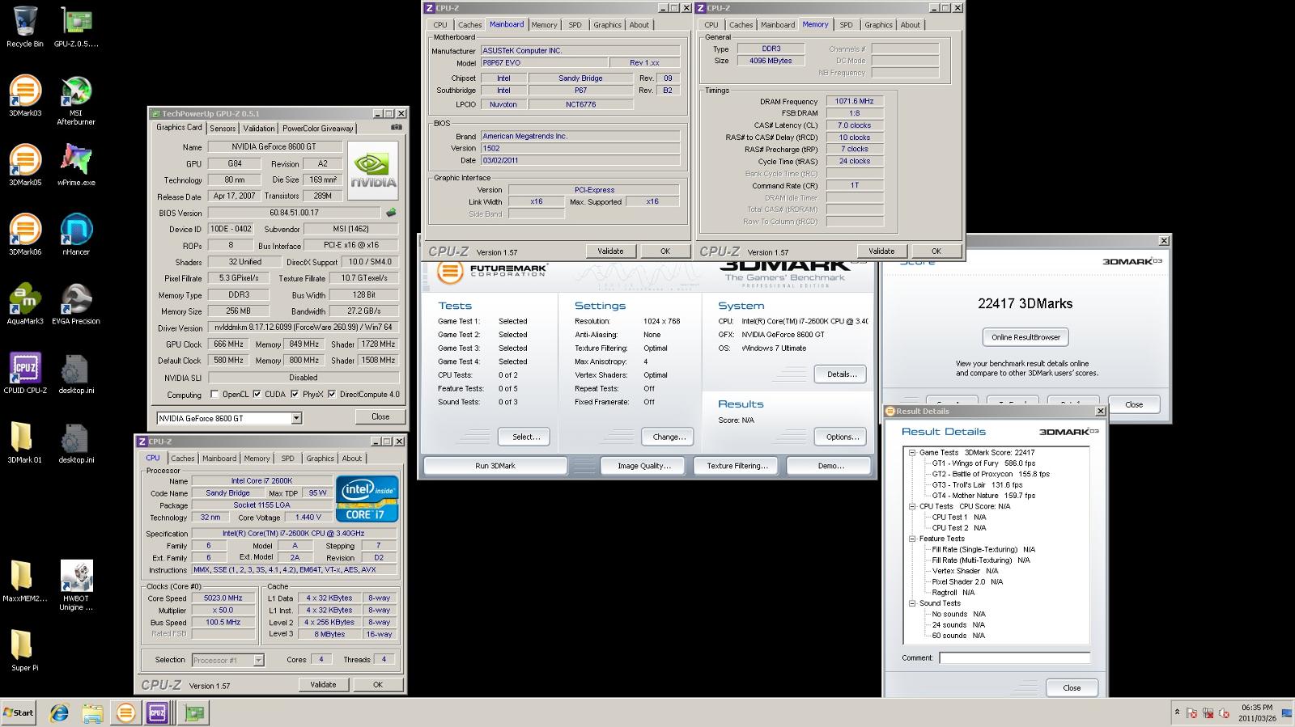This screenshot has height=727, width=1295.
Task: Launch AquaMark3 desktop shortcut
Action: [x=25, y=304]
